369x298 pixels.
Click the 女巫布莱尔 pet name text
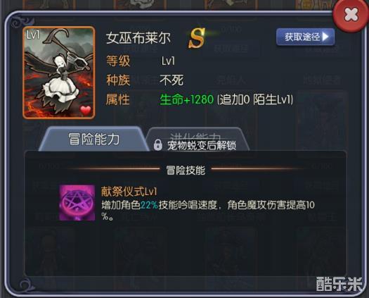point(138,38)
